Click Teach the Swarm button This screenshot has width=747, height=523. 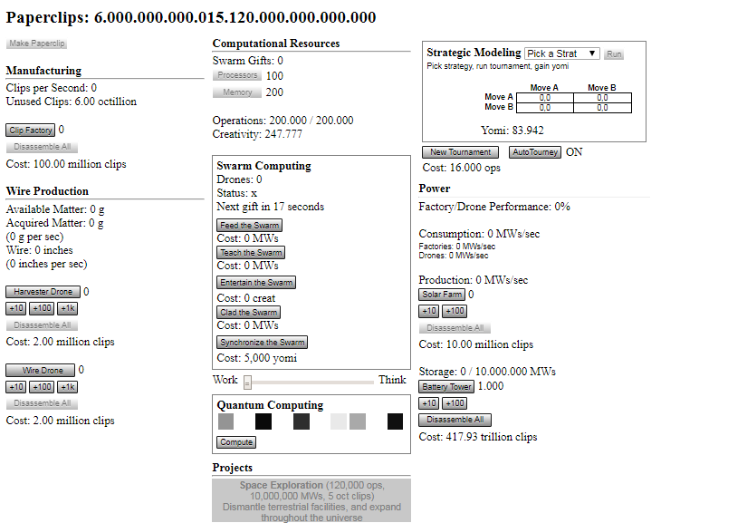[x=251, y=253]
